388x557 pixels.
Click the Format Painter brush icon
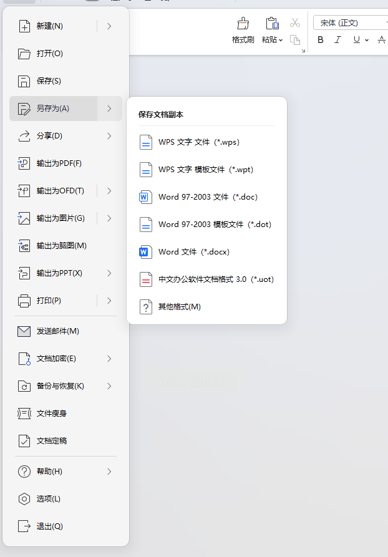[x=243, y=24]
